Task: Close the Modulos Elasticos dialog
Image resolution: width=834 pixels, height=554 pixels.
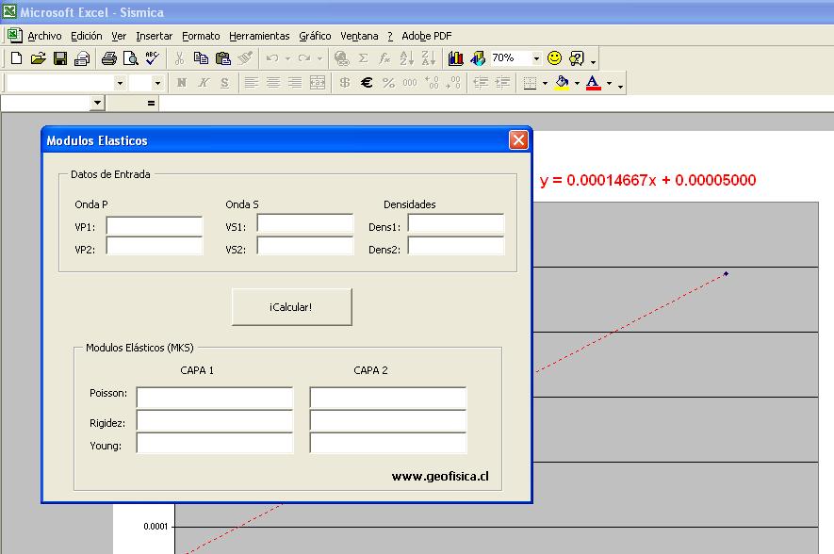Action: point(518,139)
